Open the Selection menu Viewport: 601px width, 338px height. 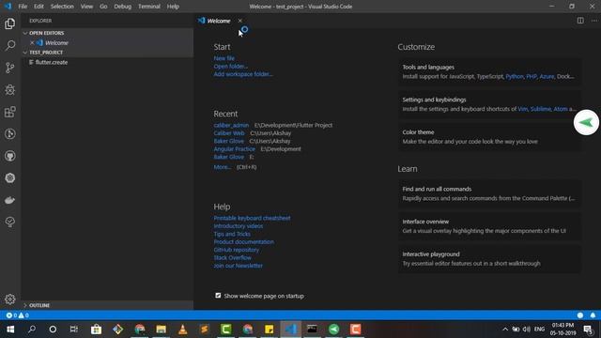point(62,7)
